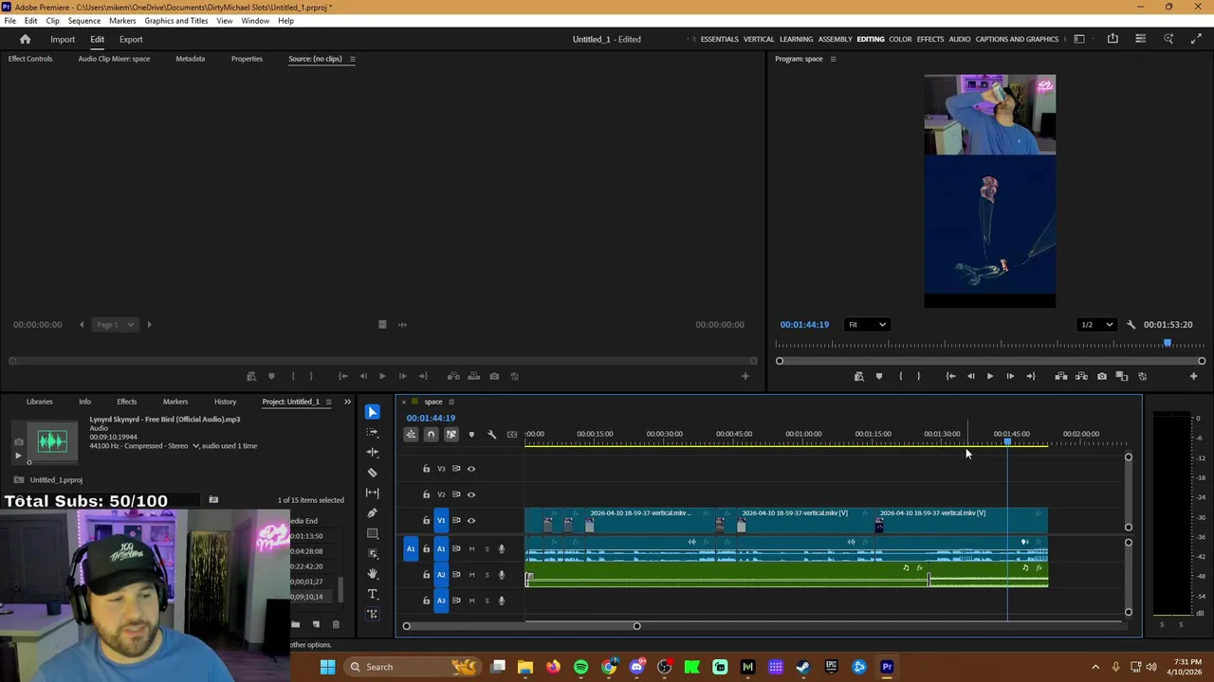The width and height of the screenshot is (1214, 682).
Task: Click the poster frame camera icon in Project panel
Action: tap(18, 441)
